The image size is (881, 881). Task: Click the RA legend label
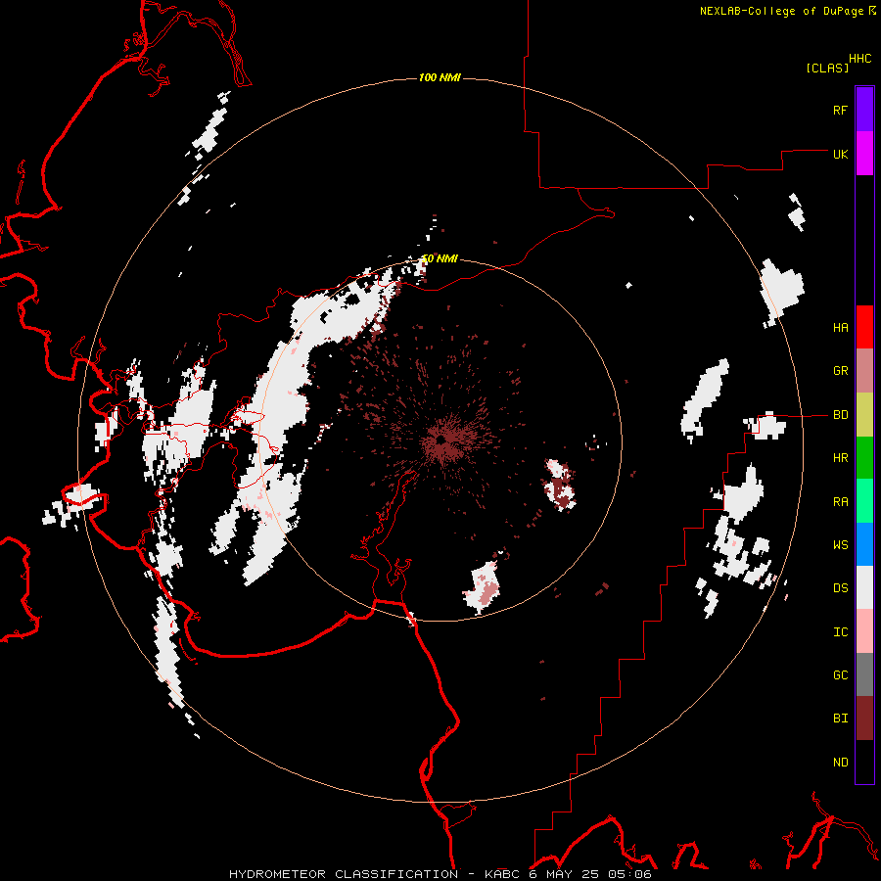pos(841,502)
